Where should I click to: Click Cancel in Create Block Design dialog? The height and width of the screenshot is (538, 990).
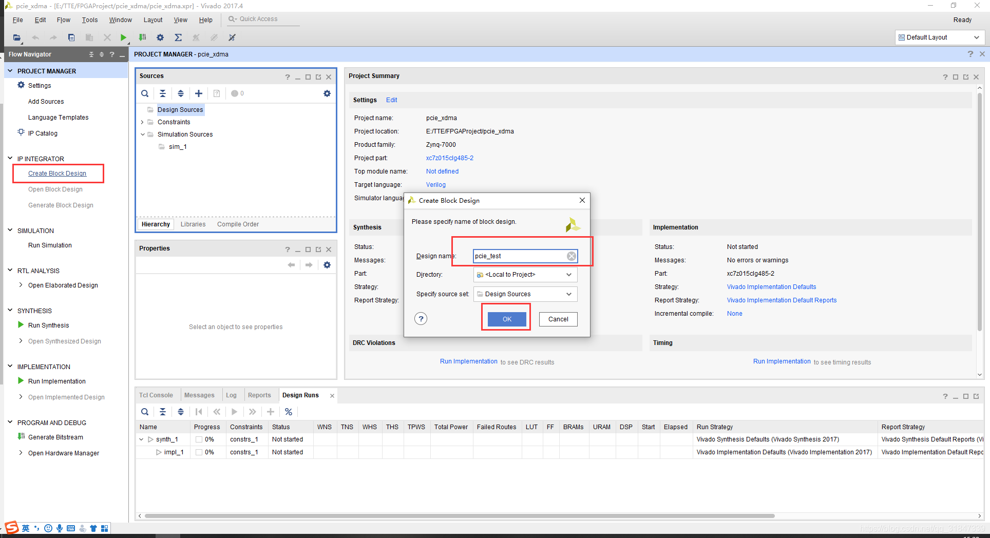click(x=558, y=319)
